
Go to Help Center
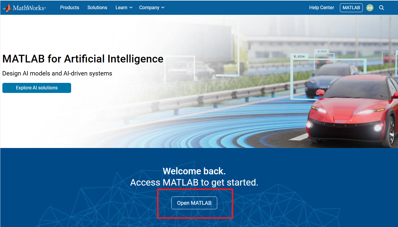(x=322, y=8)
